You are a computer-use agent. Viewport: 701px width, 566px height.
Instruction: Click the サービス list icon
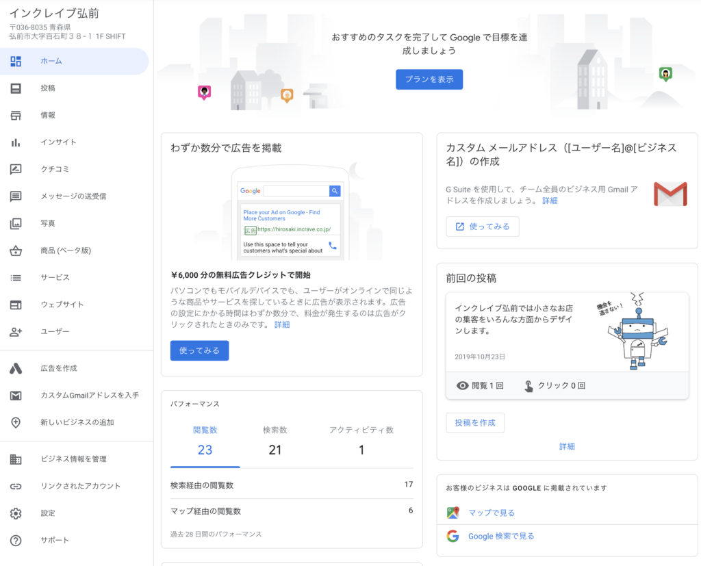pyautogui.click(x=16, y=278)
